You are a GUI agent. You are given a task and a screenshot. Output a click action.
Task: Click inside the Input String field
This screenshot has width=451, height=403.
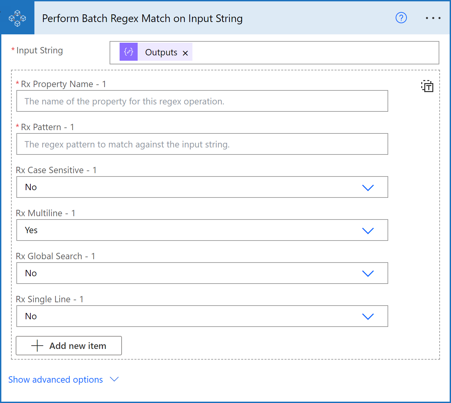(314, 53)
